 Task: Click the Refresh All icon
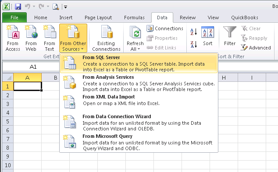tap(135, 32)
